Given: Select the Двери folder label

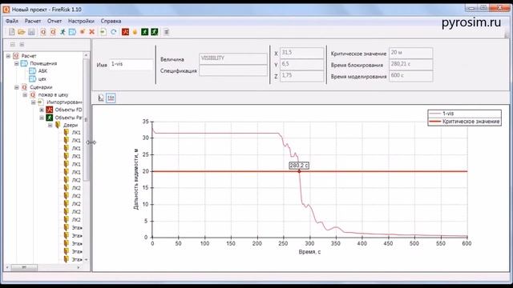Looking at the screenshot, I should pos(71,125).
